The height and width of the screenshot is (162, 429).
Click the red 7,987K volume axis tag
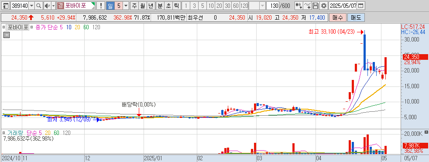click(415, 145)
